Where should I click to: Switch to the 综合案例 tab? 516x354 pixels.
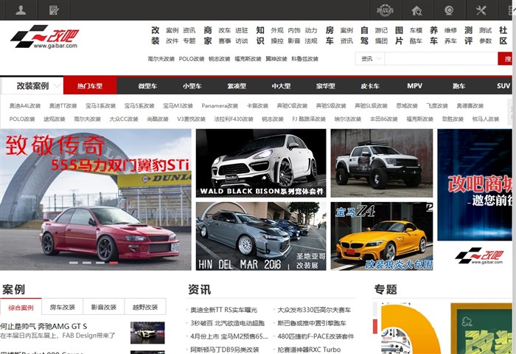21,308
